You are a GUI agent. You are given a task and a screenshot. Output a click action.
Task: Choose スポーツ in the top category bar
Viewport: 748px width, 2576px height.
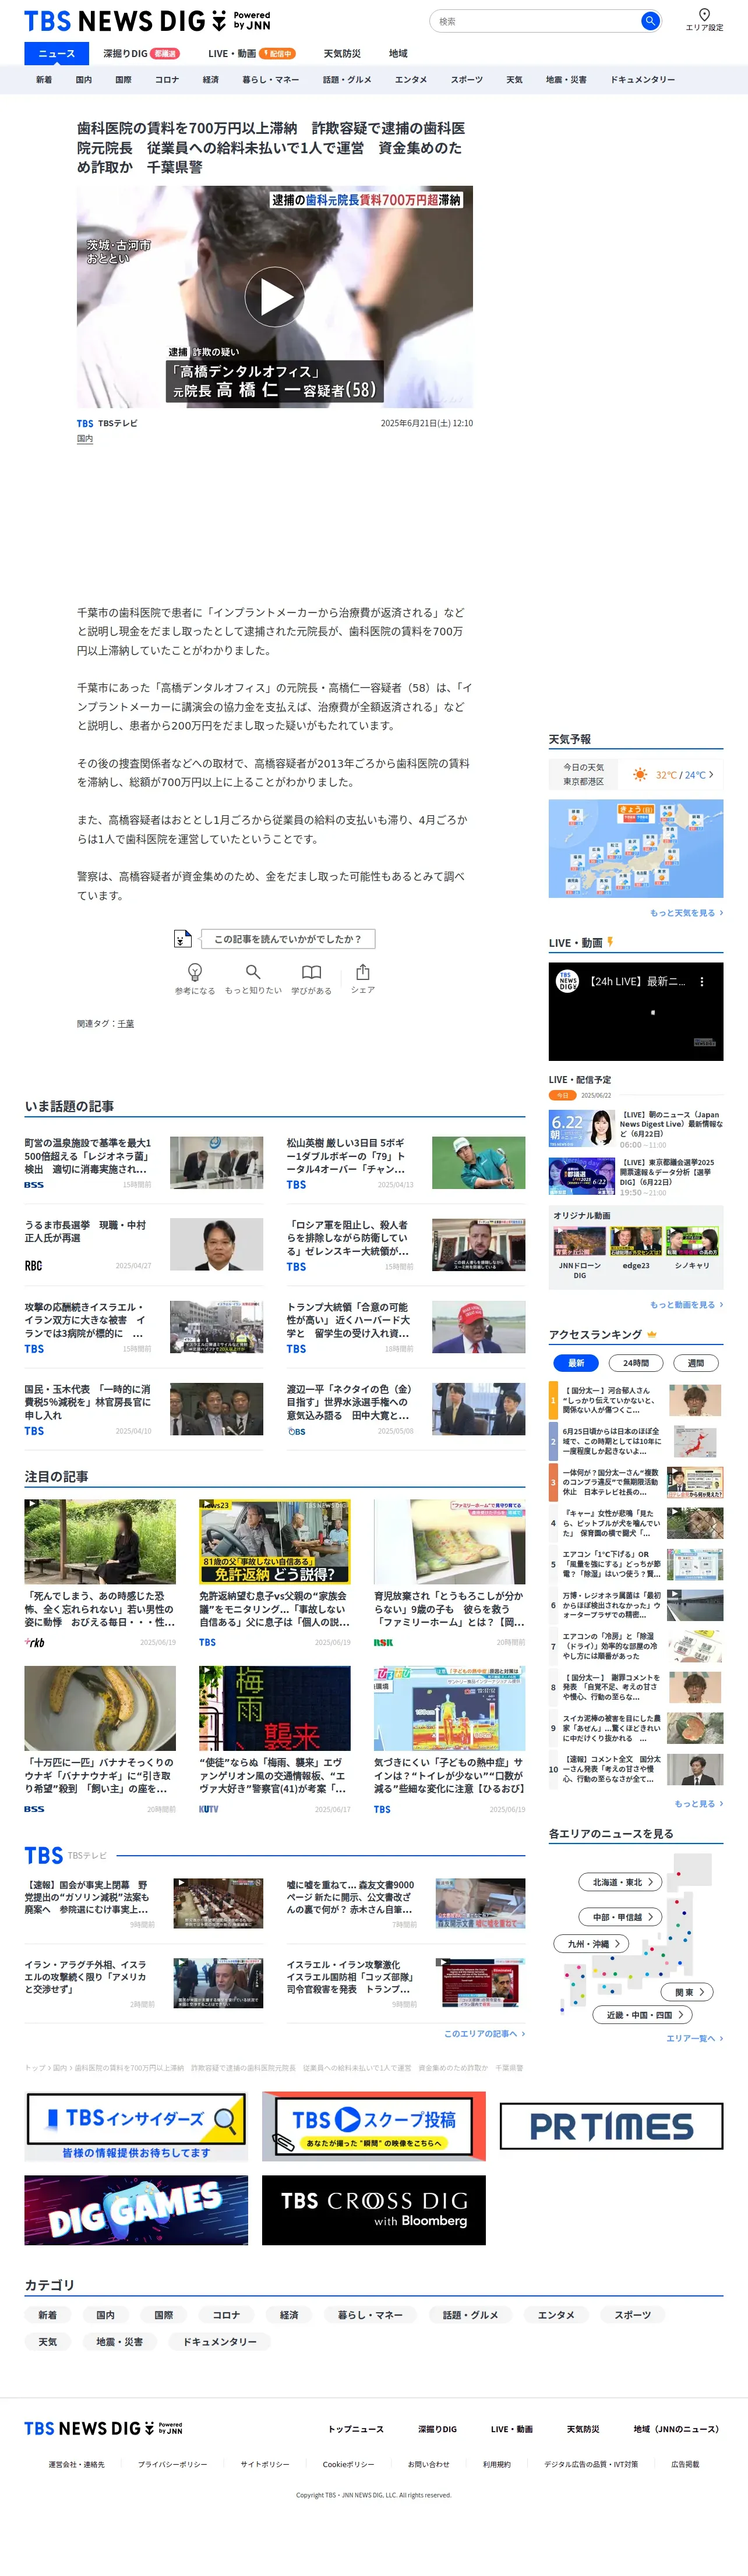[x=467, y=80]
